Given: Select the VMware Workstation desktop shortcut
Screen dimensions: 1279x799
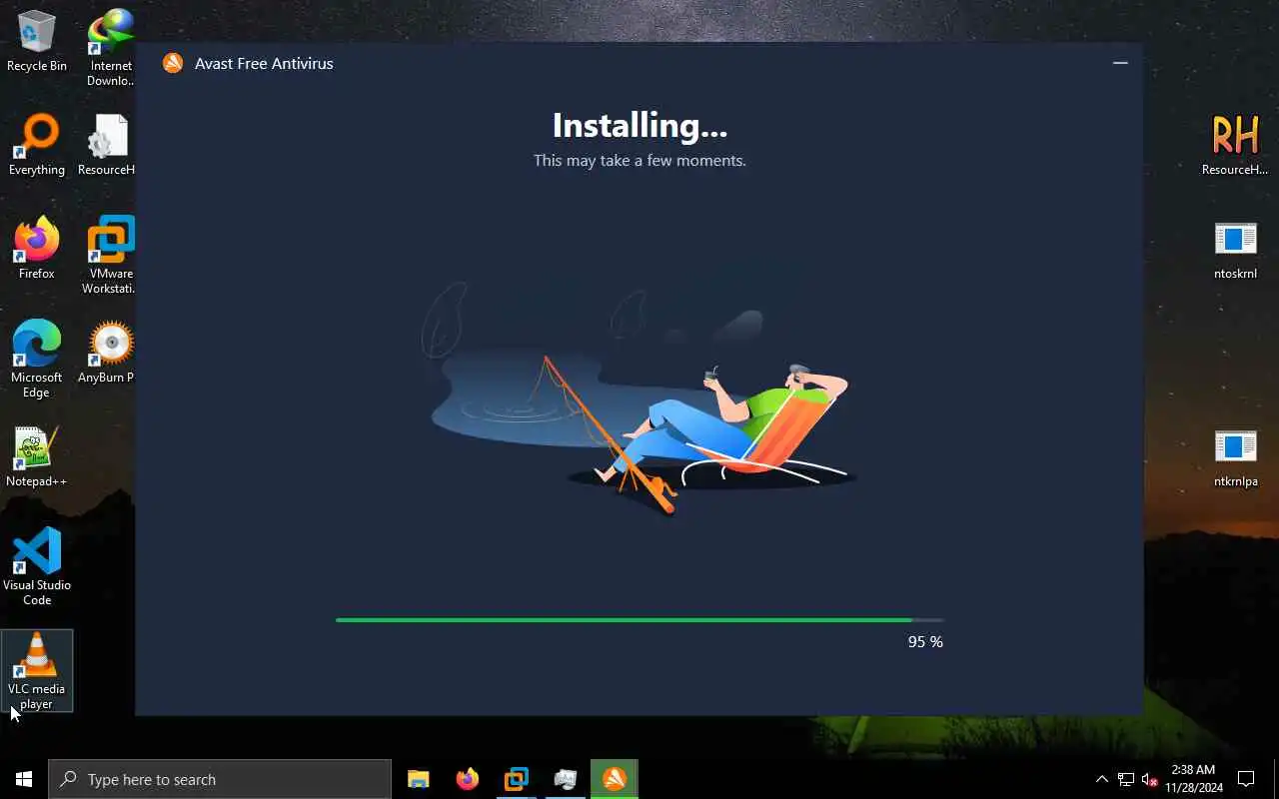Looking at the screenshot, I should [110, 256].
